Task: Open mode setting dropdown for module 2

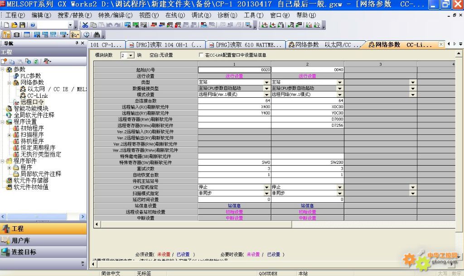Action: coord(340,95)
